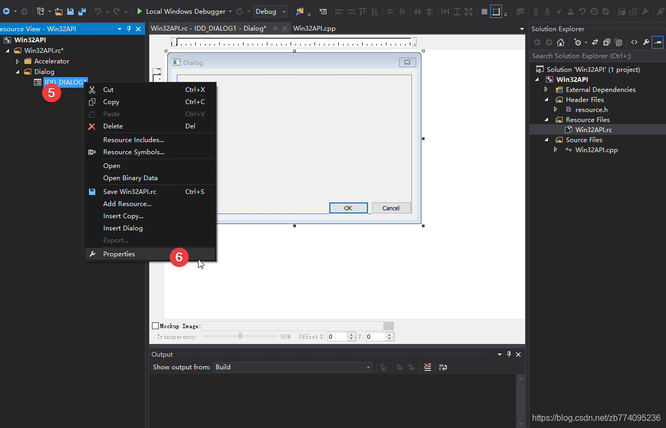Select Properties from the context menu
Viewport: 666px width, 428px height.
119,254
